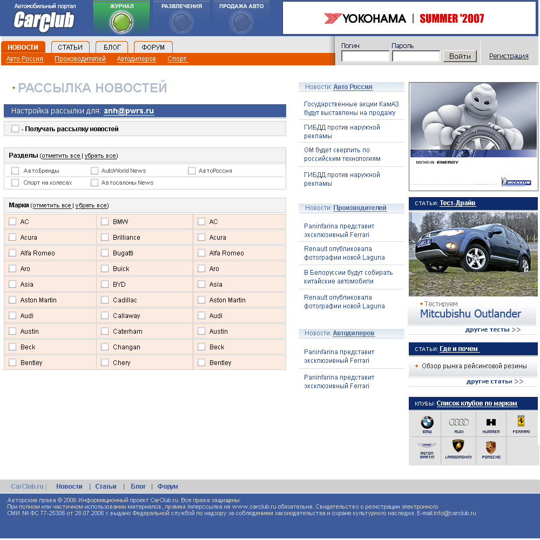Open news about КамАЗ state shares
540x540 pixels.
click(352, 108)
